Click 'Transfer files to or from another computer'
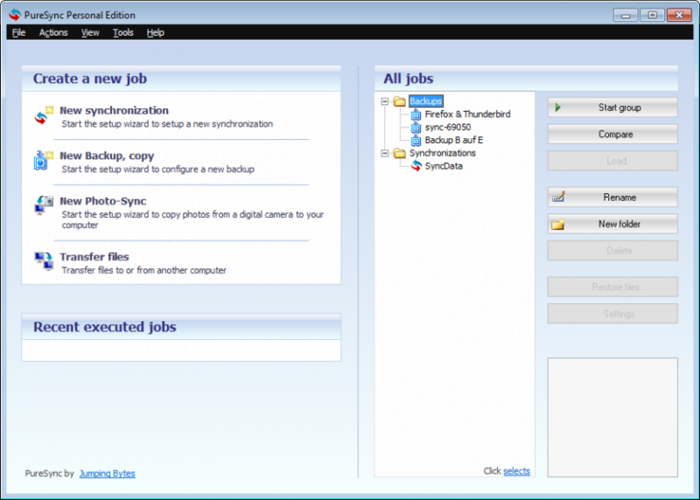 [x=143, y=270]
